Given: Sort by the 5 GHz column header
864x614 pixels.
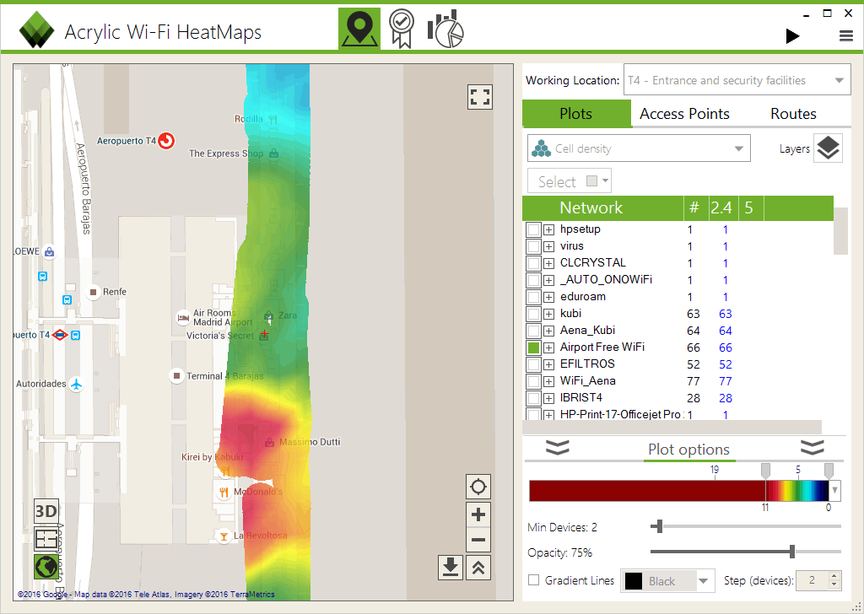Looking at the screenshot, I should [x=750, y=207].
